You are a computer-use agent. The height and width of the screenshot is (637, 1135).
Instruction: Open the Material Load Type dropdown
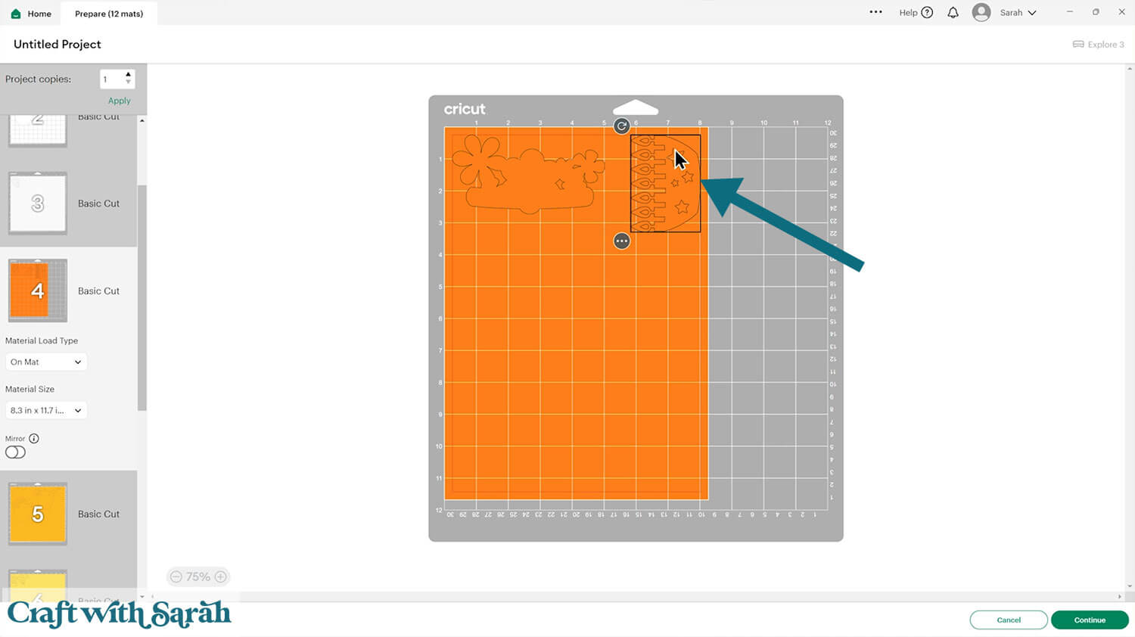coord(46,362)
